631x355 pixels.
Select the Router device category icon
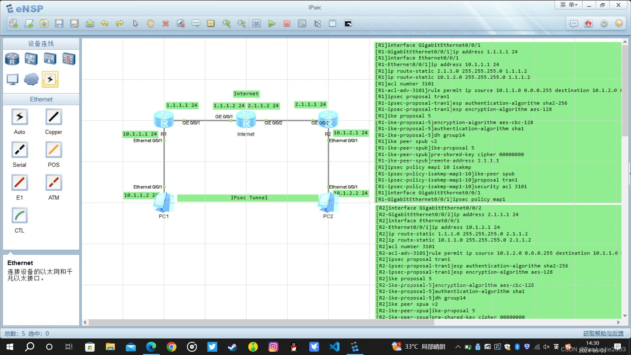click(12, 59)
